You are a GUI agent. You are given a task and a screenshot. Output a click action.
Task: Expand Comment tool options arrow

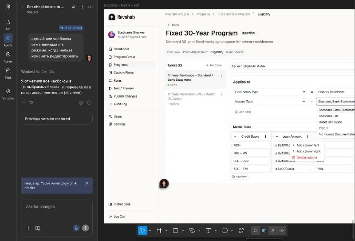point(232,231)
